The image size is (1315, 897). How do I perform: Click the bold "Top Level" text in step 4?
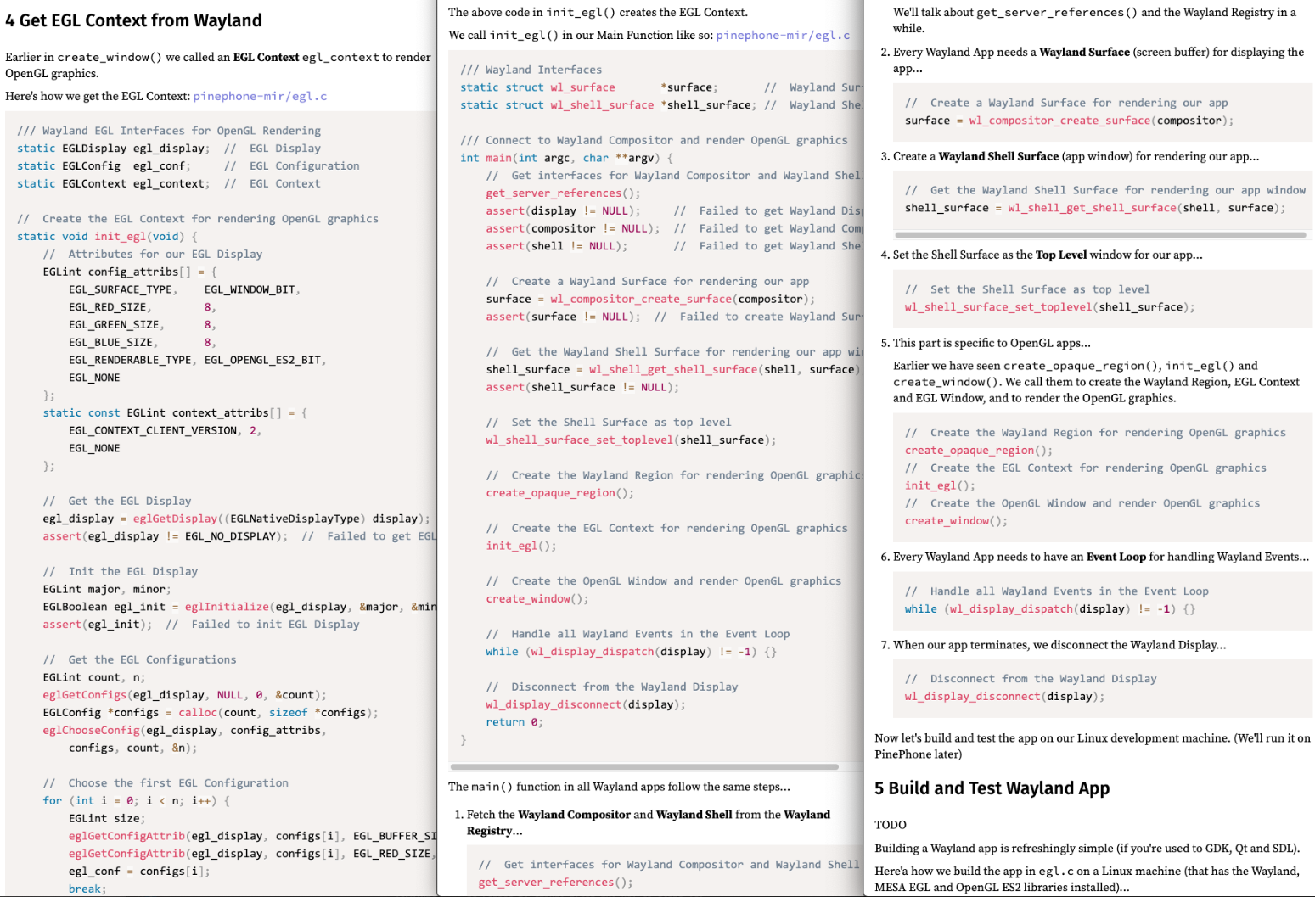pyautogui.click(x=1060, y=255)
